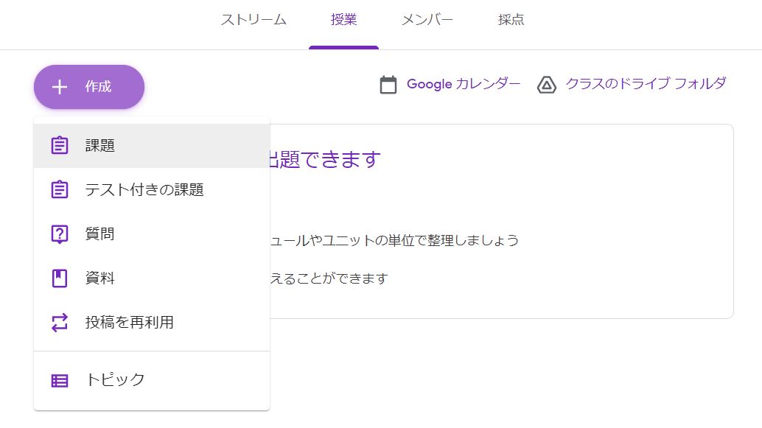Choose 質問 in the 作成 menu
762x428 pixels.
(x=98, y=234)
